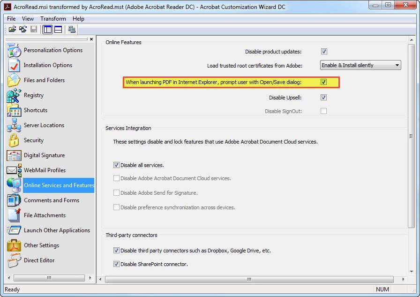The width and height of the screenshot is (420, 297).
Task: Click the Server Locations network icon
Action: (14, 125)
